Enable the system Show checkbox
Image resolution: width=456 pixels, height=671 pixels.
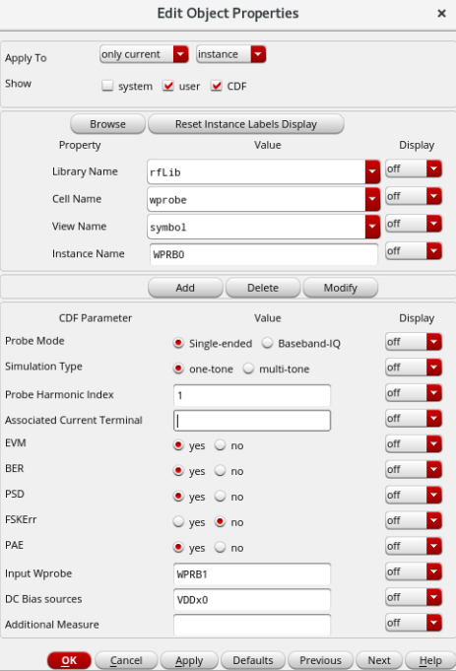pyautogui.click(x=107, y=86)
